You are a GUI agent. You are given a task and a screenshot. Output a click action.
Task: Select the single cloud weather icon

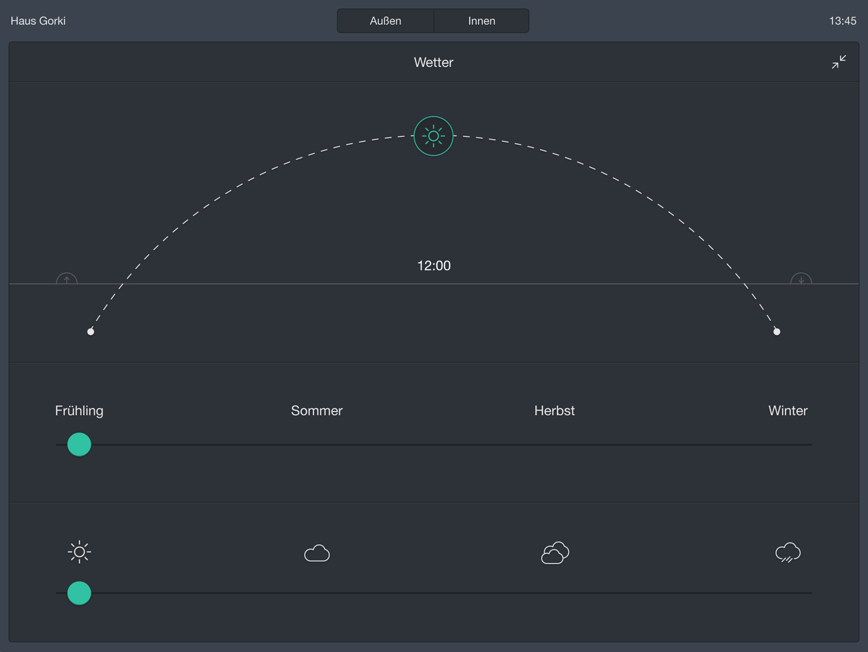[x=317, y=553]
